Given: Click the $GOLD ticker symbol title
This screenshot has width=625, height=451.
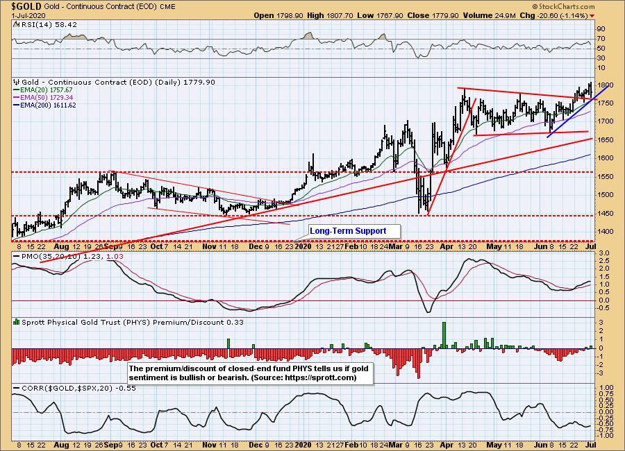Looking at the screenshot, I should (26, 6).
